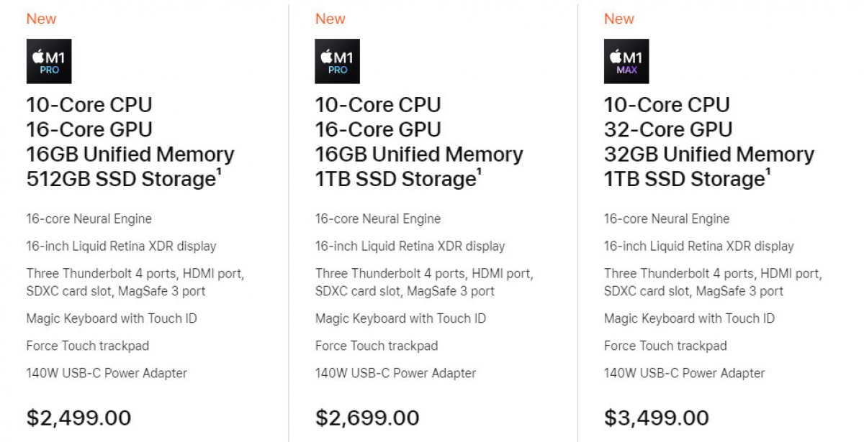Click the 512GB SSD Storage heading
This screenshot has width=864, height=442.
[121, 180]
